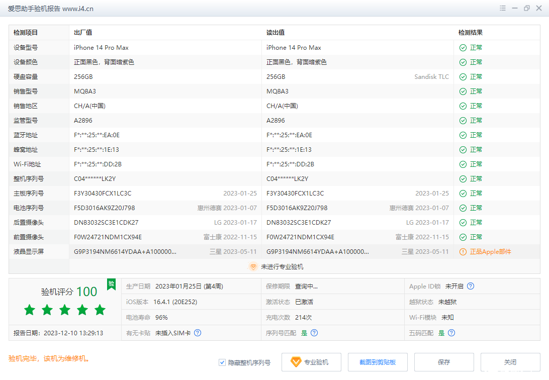Click charge count 214次
549x380 pixels.
coord(304,317)
